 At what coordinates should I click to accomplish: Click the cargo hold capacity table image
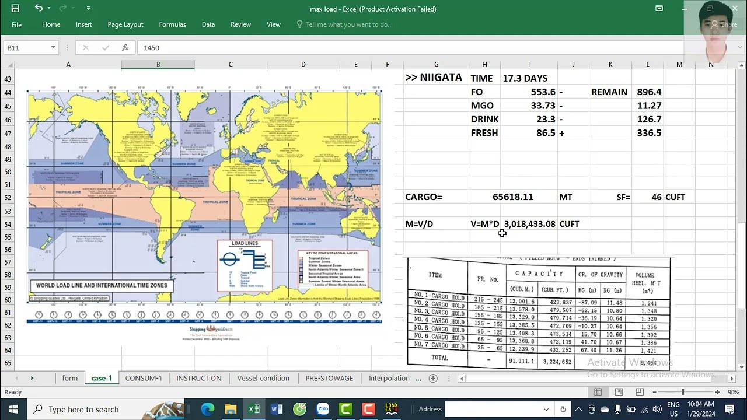[x=539, y=313]
